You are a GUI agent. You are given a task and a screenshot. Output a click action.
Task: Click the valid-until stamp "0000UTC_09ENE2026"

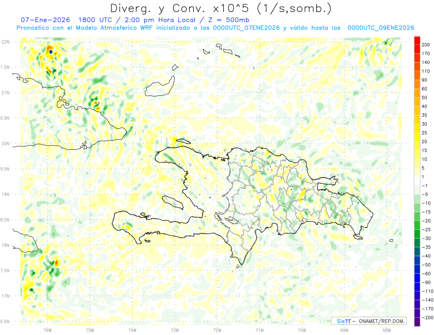[x=381, y=27]
